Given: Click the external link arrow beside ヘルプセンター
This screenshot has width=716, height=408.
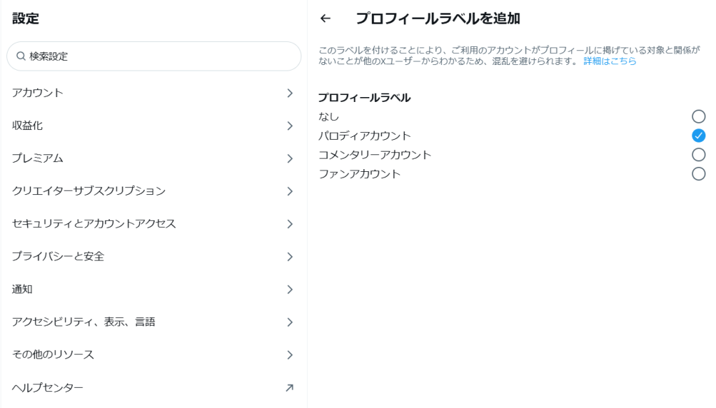Looking at the screenshot, I should [x=289, y=388].
